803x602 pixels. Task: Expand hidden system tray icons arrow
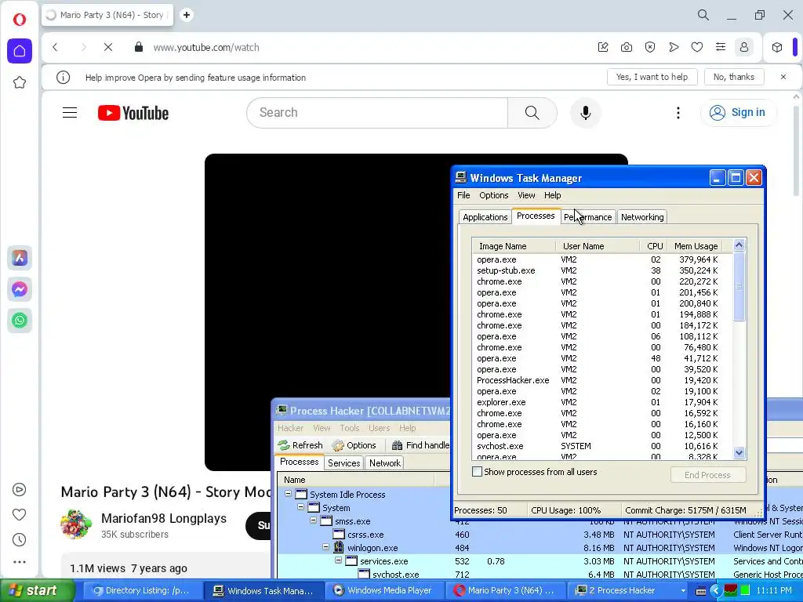tap(716, 591)
